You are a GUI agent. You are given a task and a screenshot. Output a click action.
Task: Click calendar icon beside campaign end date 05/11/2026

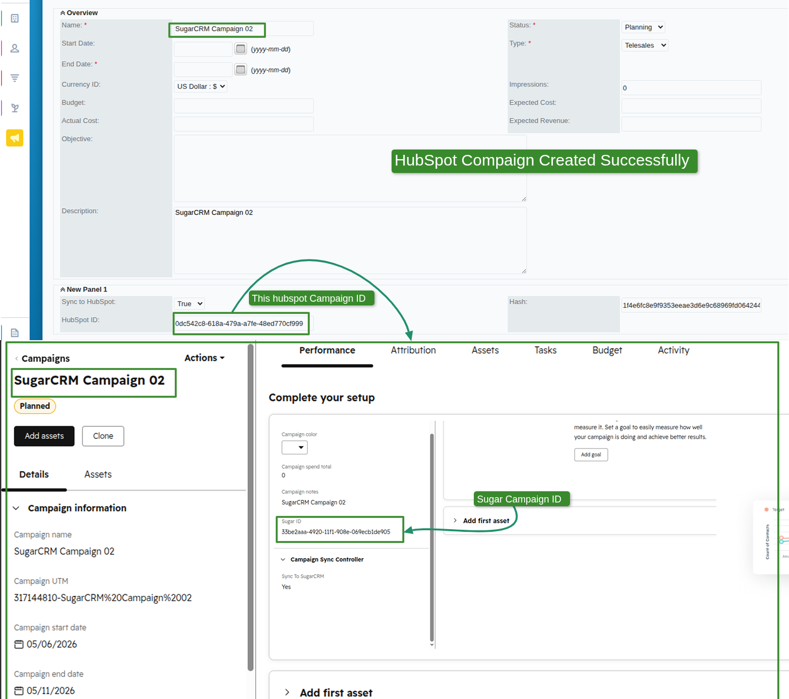click(x=19, y=690)
